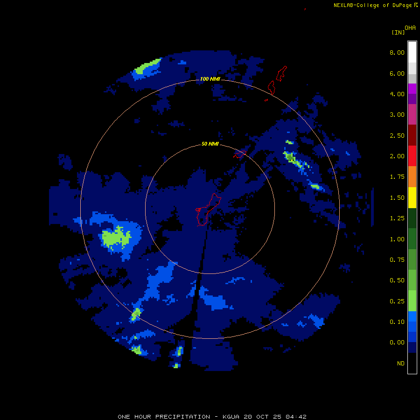The image size is (420, 420).
Task: Click the 2.00 legend value
Action: (x=397, y=156)
